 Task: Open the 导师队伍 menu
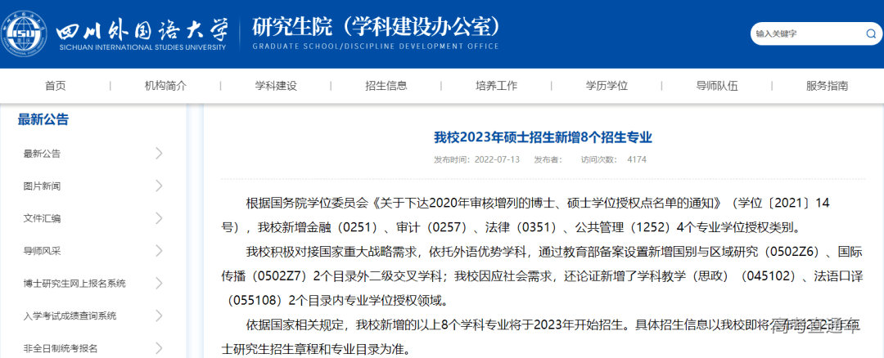pyautogui.click(x=716, y=86)
